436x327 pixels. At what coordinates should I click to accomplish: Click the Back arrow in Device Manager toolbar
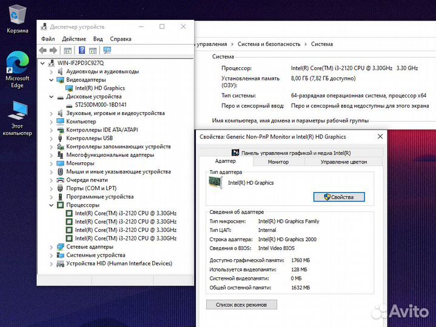click(x=43, y=50)
